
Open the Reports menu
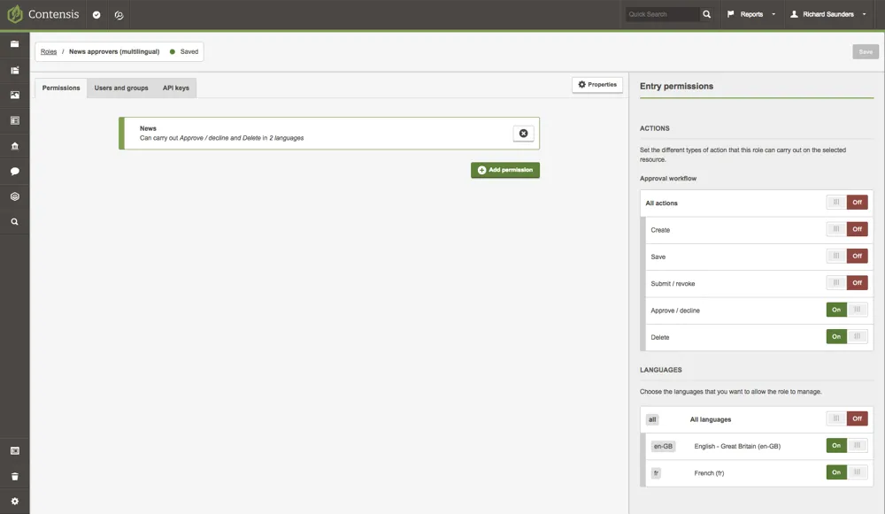coord(751,14)
